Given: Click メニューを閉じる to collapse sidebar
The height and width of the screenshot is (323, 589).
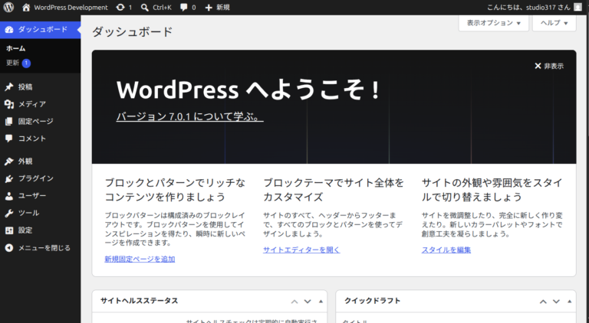Looking at the screenshot, I should pyautogui.click(x=40, y=248).
